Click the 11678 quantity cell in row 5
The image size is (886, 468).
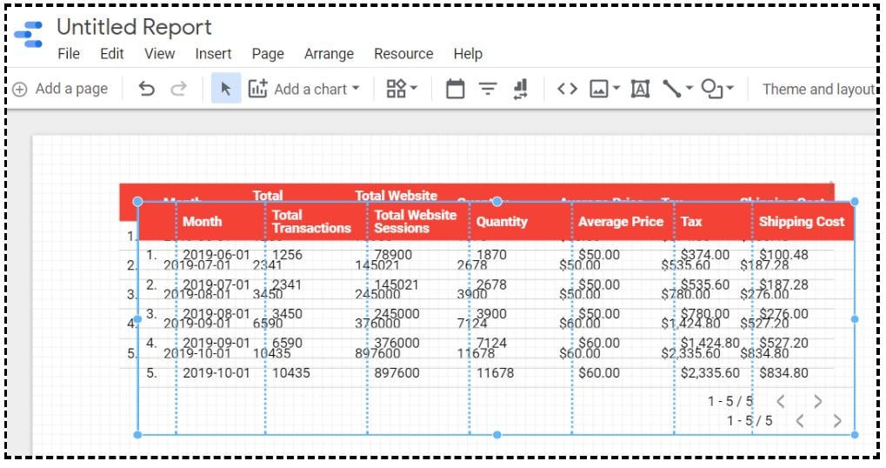(x=496, y=373)
